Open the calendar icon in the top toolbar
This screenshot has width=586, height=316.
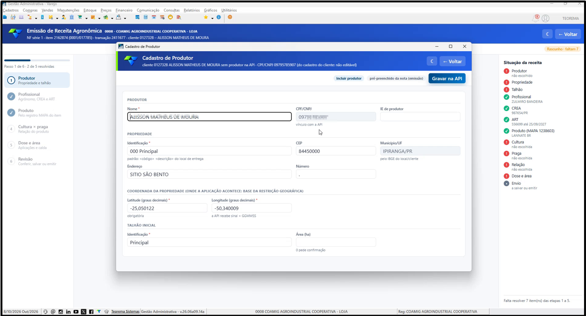tap(154, 17)
